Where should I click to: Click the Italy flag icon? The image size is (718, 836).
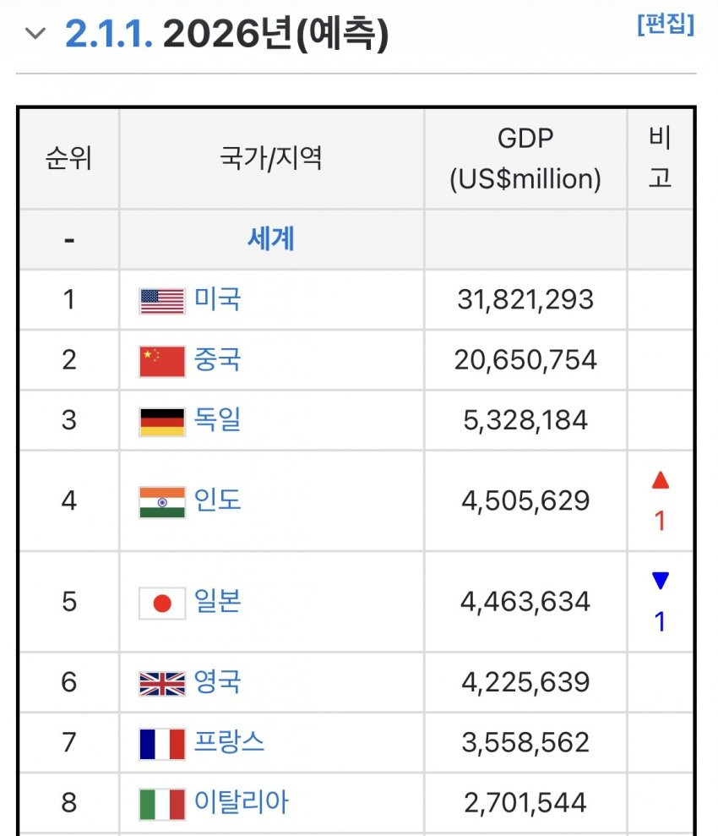162,803
